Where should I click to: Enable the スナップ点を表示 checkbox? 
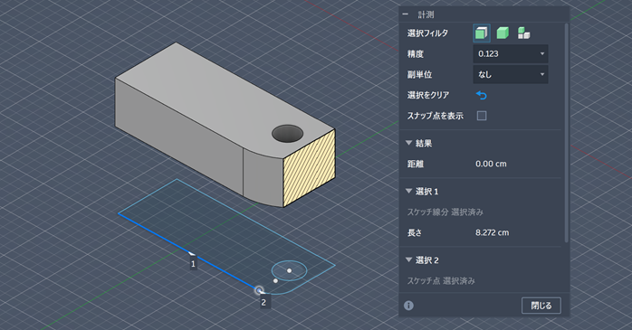(482, 116)
